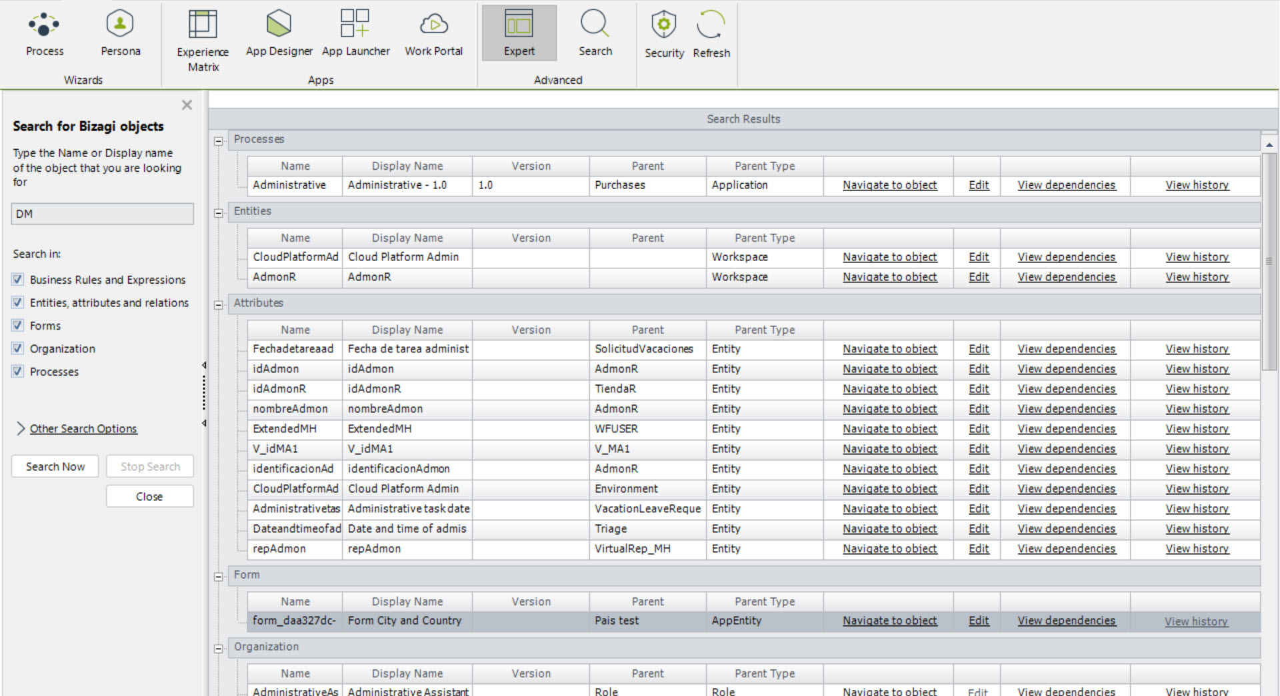The image size is (1280, 696).
Task: Collapse the Organization results group
Action: 218,649
